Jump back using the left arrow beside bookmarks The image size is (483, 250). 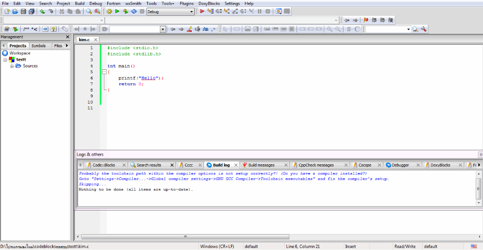[347, 20]
